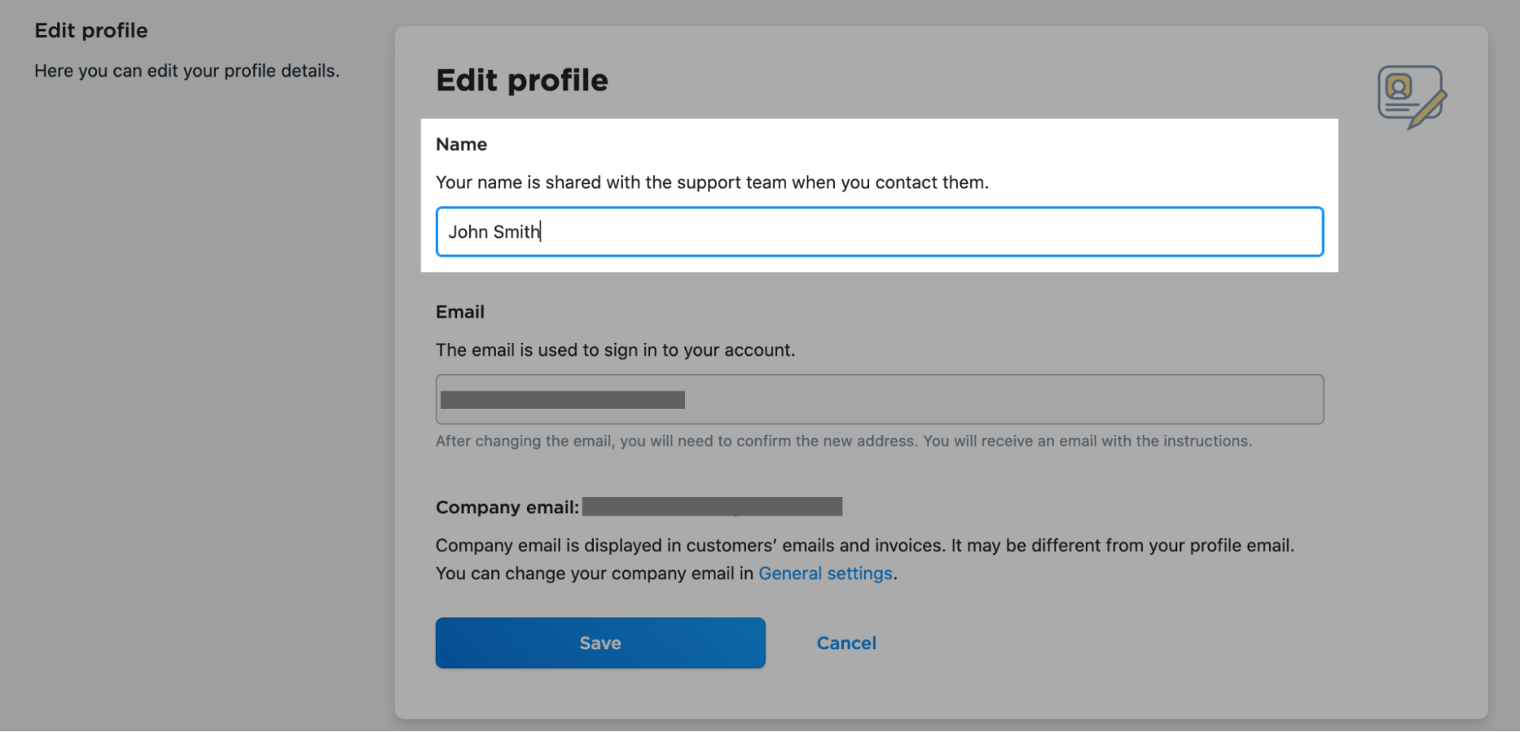1520x732 pixels.
Task: Click the email confirmation helper text
Action: (x=843, y=440)
